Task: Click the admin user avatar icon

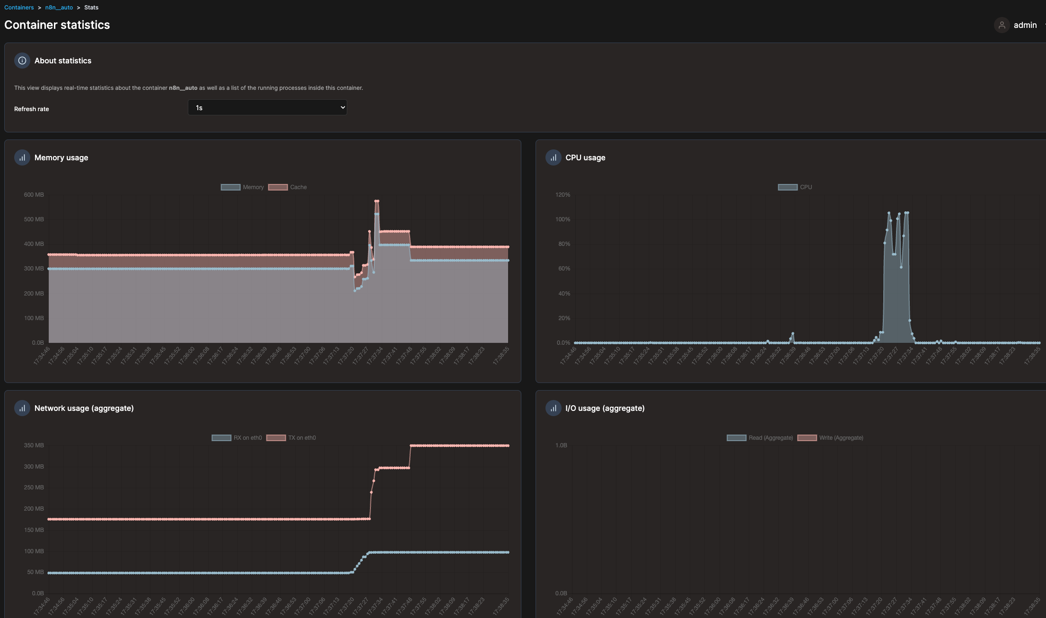Action: click(x=1002, y=25)
